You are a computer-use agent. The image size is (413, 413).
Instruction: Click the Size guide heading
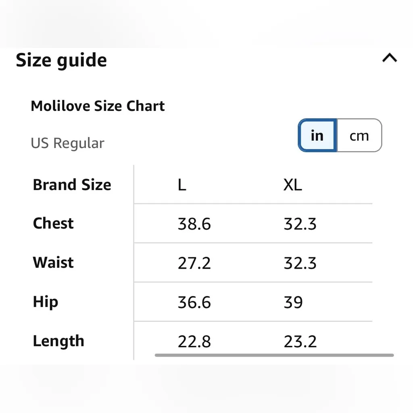(61, 60)
